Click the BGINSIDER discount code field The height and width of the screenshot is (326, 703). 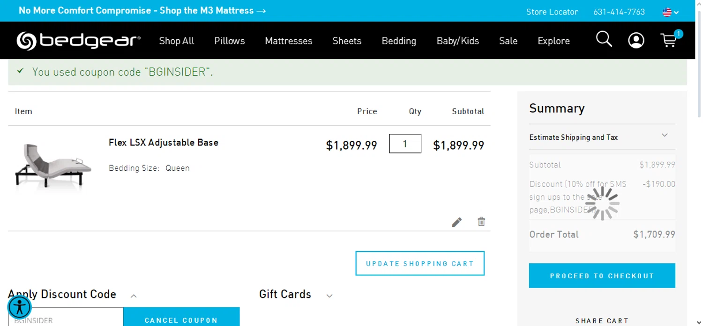[x=66, y=317]
